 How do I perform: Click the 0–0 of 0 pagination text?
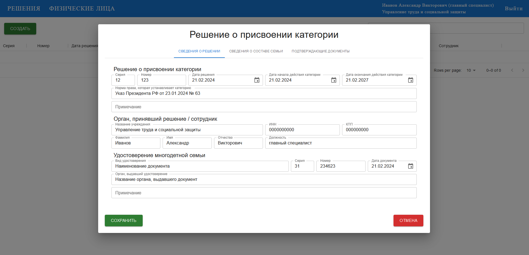pos(494,70)
